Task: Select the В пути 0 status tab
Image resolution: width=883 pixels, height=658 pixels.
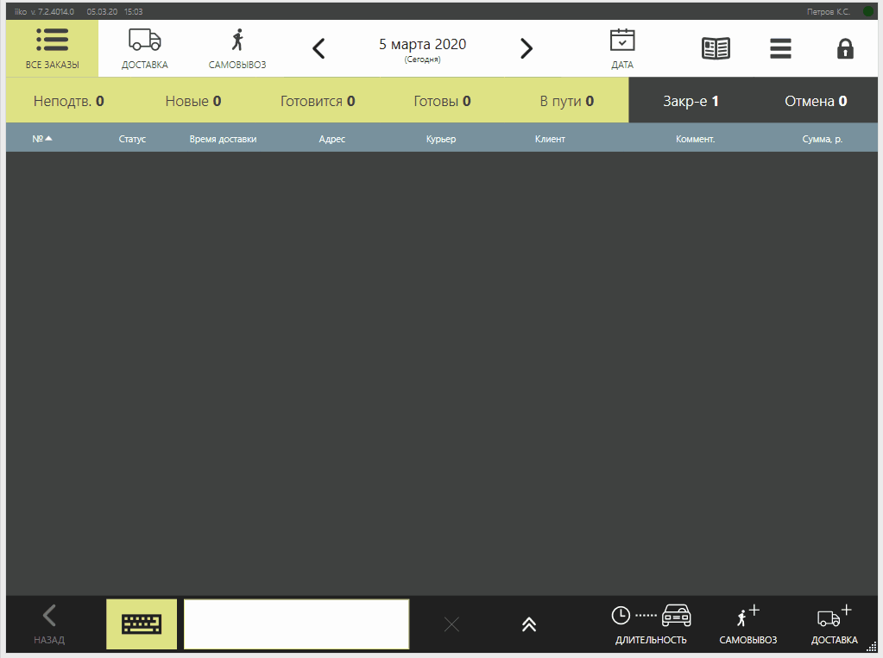Action: click(x=566, y=101)
